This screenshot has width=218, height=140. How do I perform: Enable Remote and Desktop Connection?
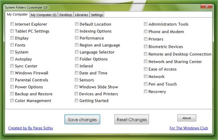coord(146,54)
